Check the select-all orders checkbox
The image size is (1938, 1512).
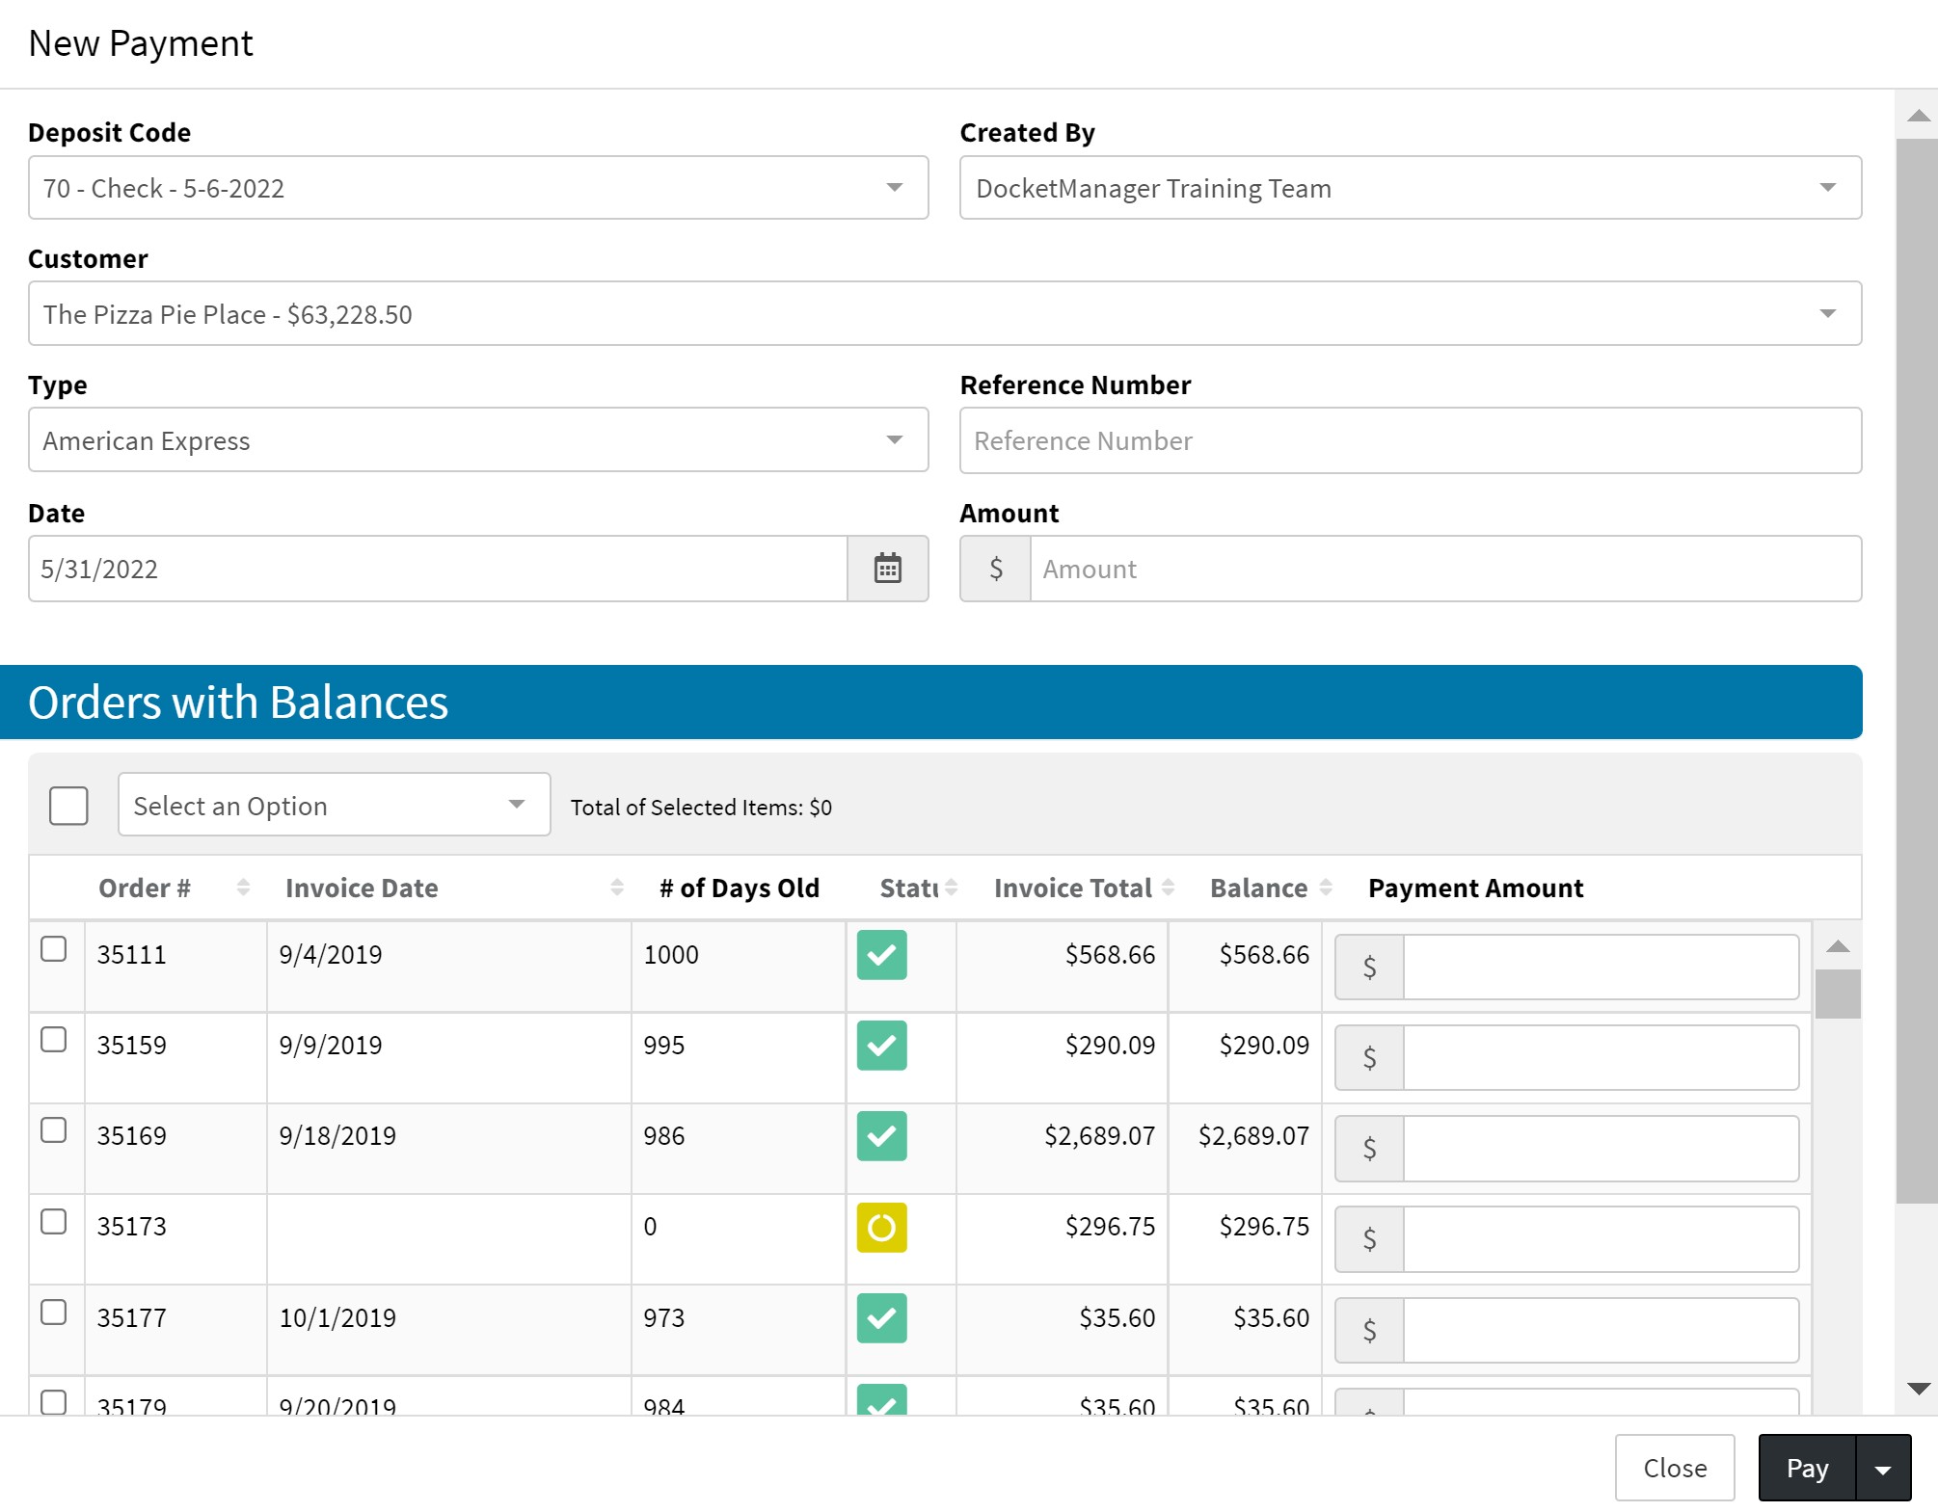[x=68, y=806]
